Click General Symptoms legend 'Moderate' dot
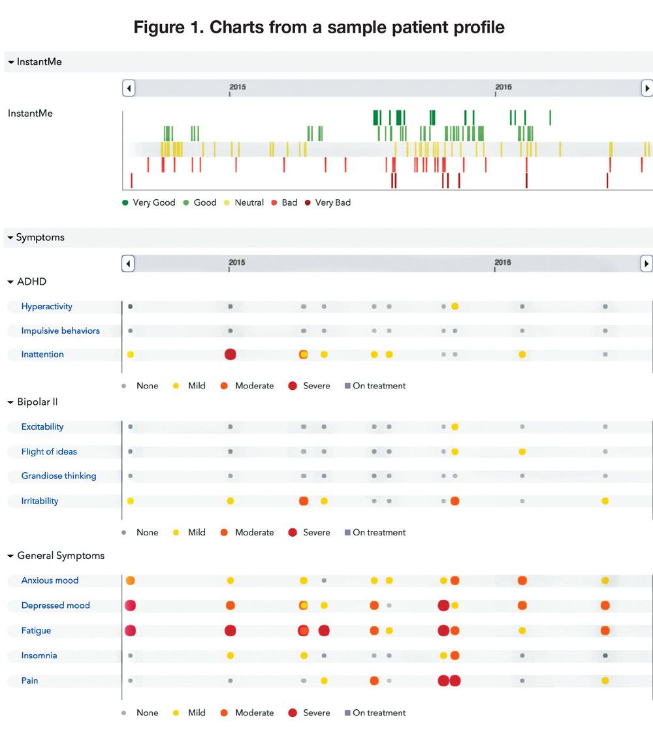This screenshot has width=653, height=732. point(224,713)
